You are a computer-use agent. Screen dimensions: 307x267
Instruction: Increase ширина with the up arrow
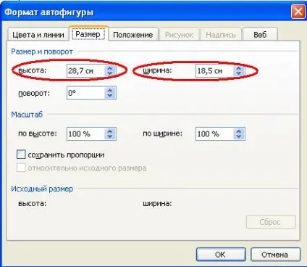point(239,68)
